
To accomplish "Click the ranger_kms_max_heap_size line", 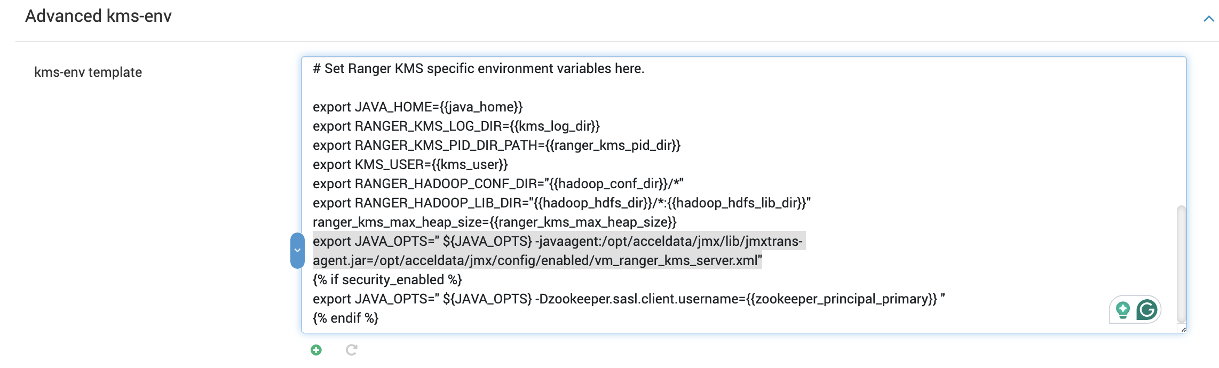I will (x=494, y=222).
